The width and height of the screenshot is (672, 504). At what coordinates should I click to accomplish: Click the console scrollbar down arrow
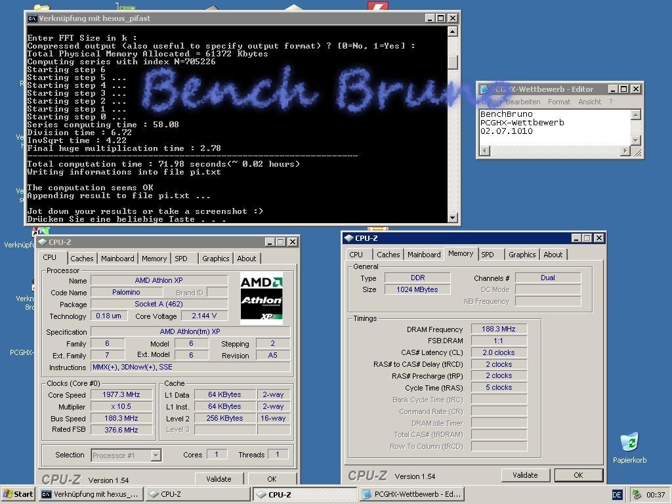(453, 218)
